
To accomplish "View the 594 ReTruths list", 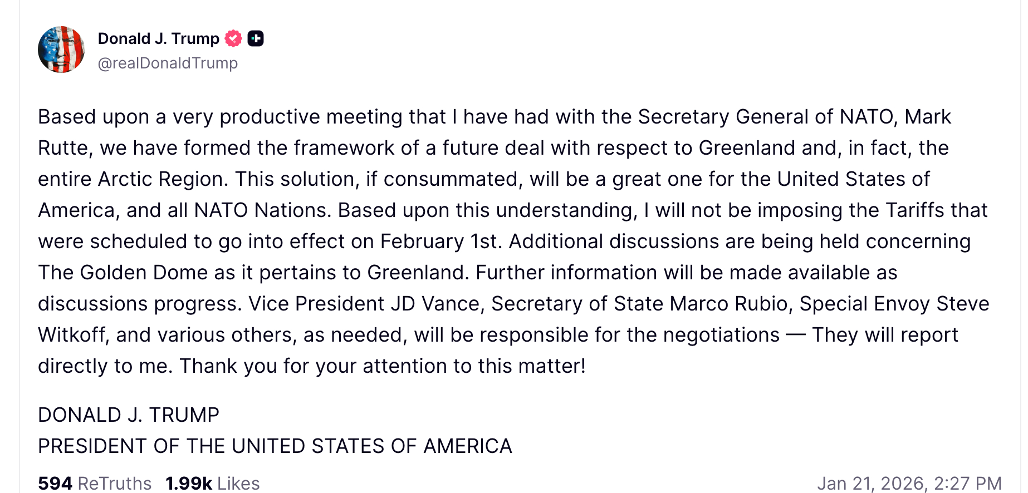I will point(95,483).
